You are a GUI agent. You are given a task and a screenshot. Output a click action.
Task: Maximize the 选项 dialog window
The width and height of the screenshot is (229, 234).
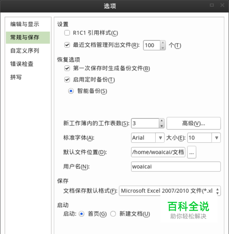point(212,5)
